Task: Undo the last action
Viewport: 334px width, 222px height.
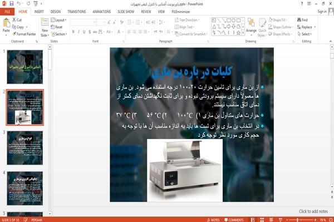Action: click(x=19, y=4)
